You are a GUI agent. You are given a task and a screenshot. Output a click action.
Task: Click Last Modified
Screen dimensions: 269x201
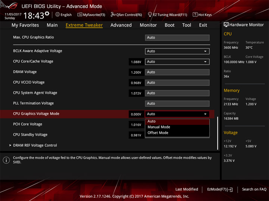coord(187,189)
